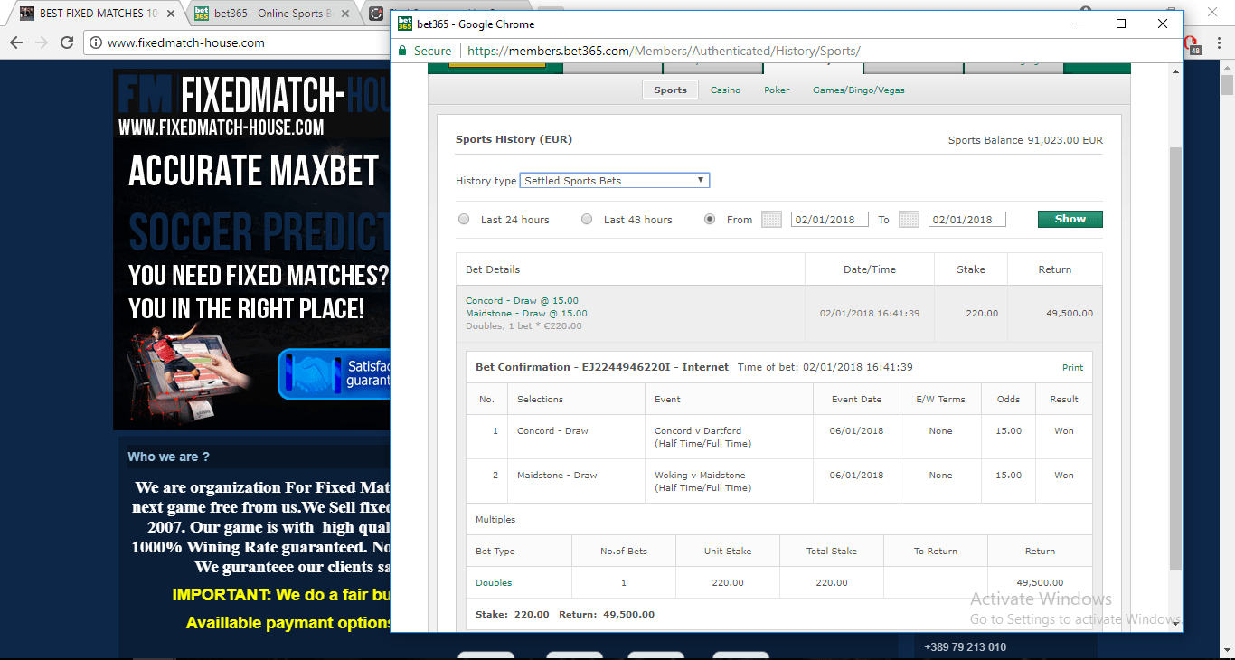Click the forward arrow in background browser
This screenshot has width=1235, height=660.
pyautogui.click(x=42, y=42)
